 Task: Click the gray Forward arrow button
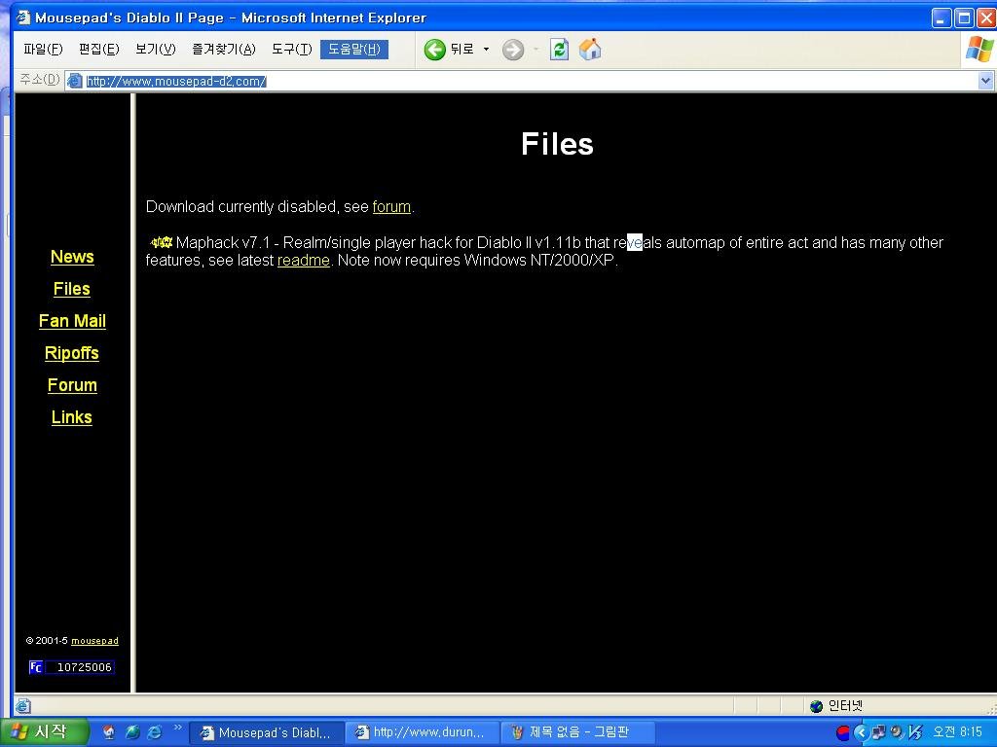[513, 50]
